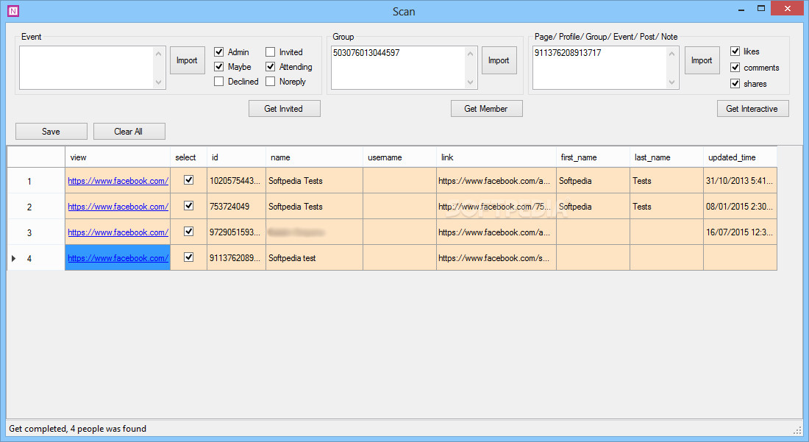Click the row 4 header with arrow indicator
This screenshot has height=442, width=809.
(x=36, y=258)
